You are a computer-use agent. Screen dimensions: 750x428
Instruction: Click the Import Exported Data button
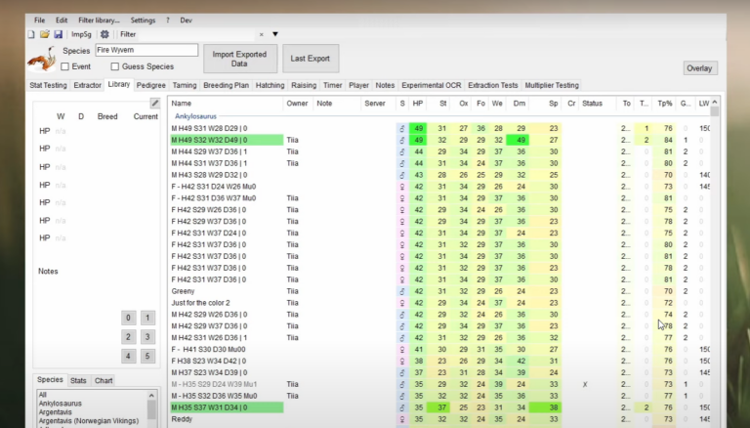pos(240,59)
